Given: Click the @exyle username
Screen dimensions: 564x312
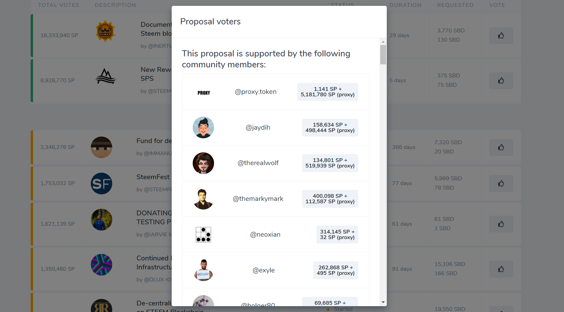Looking at the screenshot, I should pyautogui.click(x=264, y=270).
